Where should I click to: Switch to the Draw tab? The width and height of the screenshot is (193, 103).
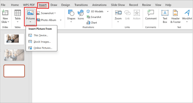click(54, 5)
